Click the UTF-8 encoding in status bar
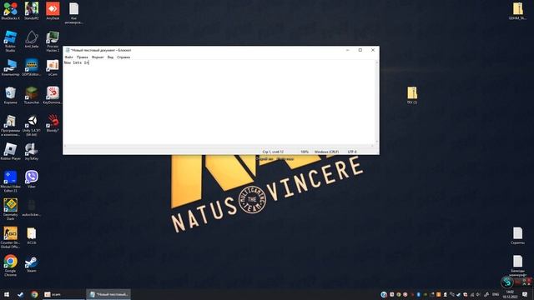This screenshot has width=534, height=300. click(352, 152)
